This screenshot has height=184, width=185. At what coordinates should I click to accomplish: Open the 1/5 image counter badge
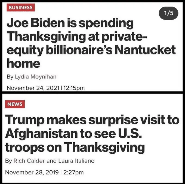[x=169, y=13]
